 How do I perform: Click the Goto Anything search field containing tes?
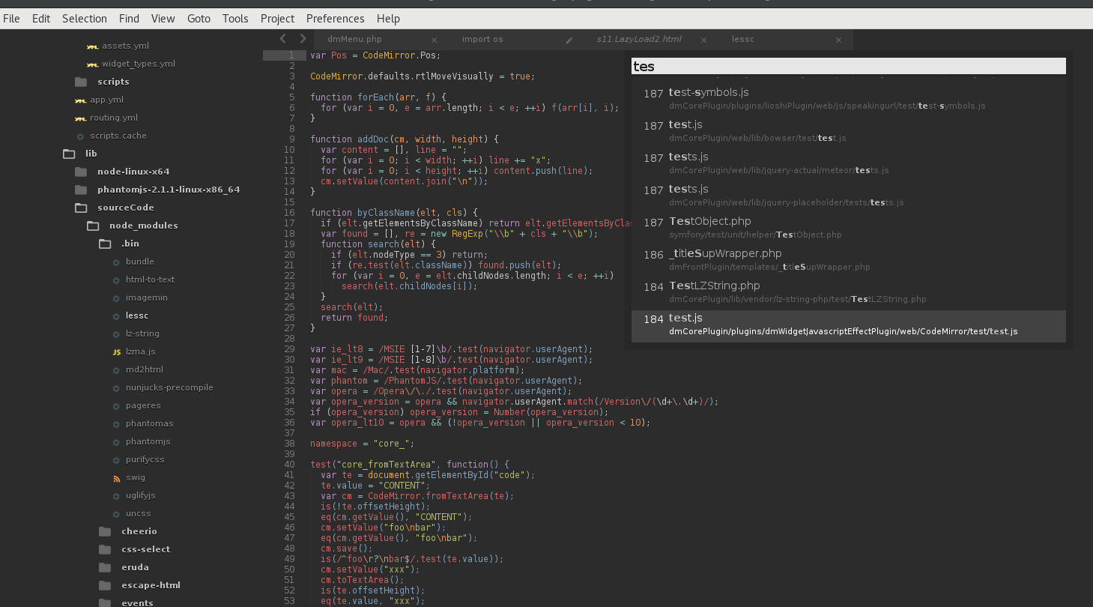pos(849,66)
